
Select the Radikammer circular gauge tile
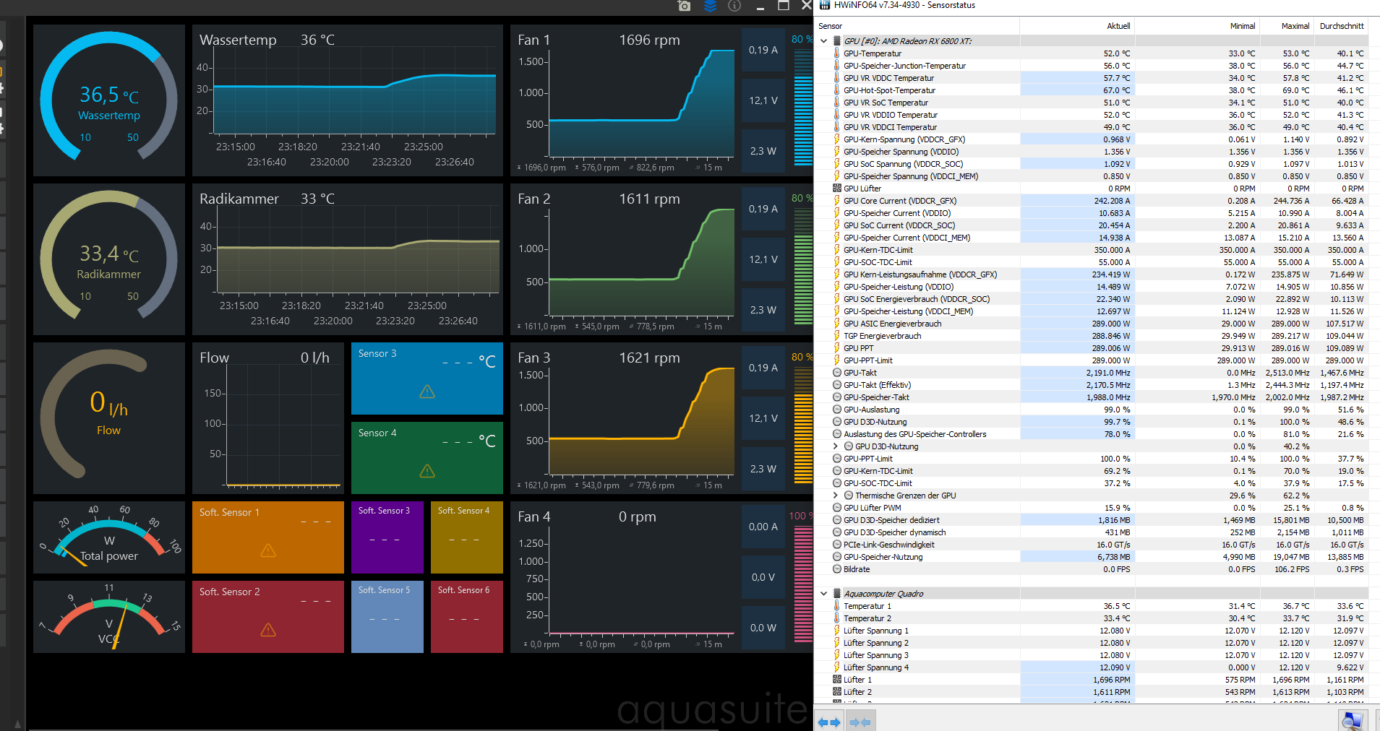[x=109, y=259]
